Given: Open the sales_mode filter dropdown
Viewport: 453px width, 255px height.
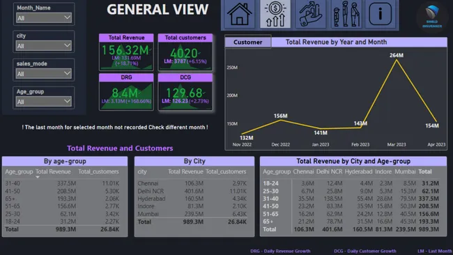Looking at the screenshot, I should point(44,74).
